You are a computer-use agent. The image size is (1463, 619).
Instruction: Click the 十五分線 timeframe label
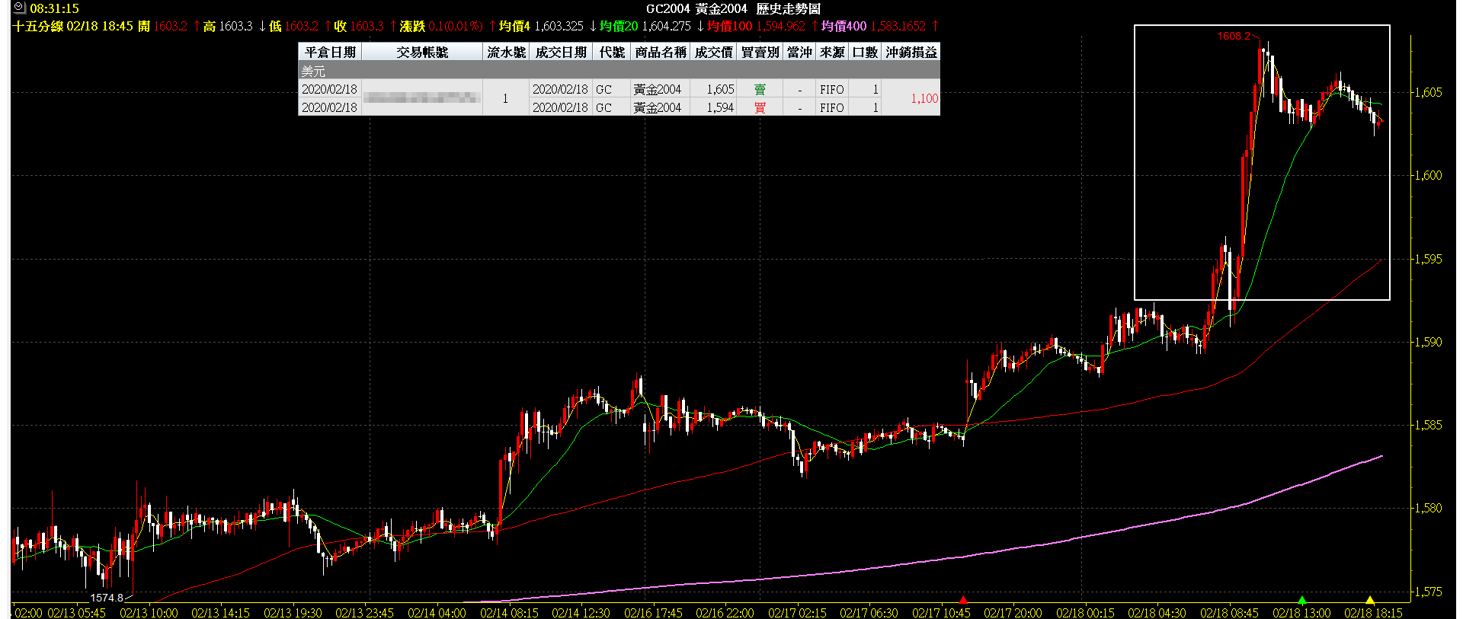[x=38, y=26]
